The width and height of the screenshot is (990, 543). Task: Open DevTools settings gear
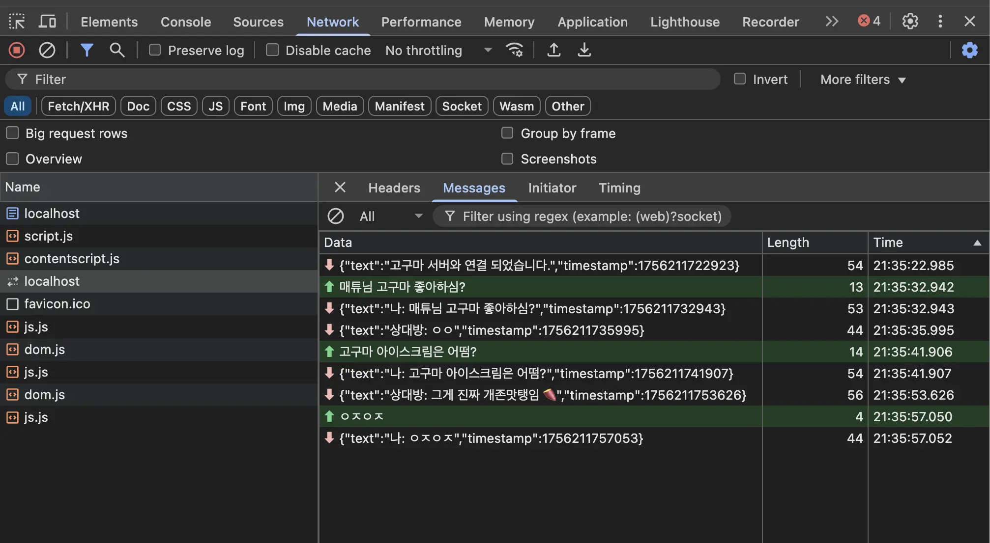pos(910,22)
